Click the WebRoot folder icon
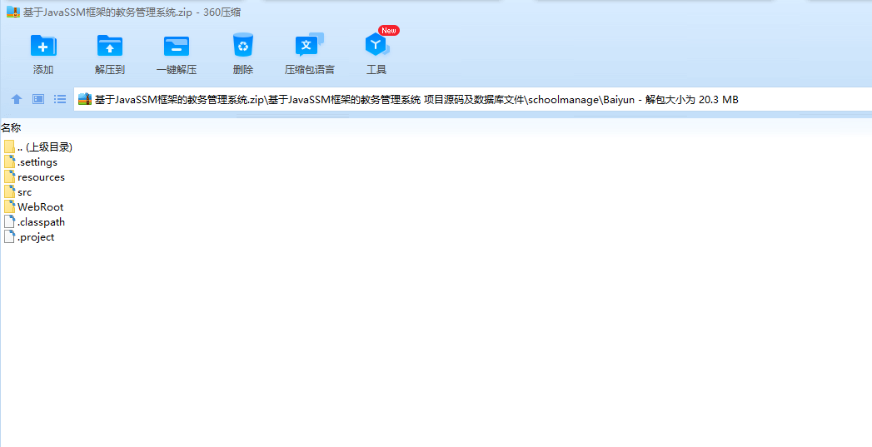 click(9, 206)
